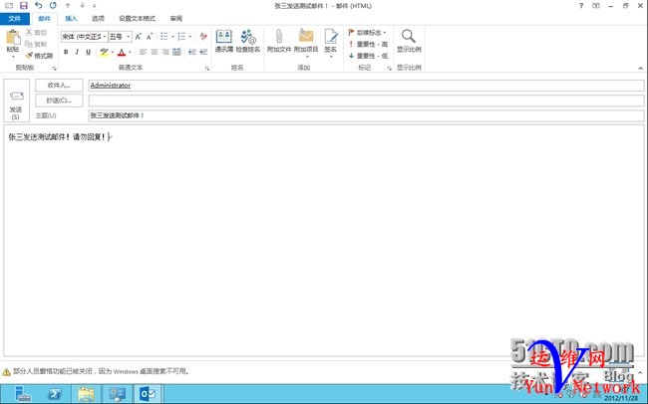This screenshot has height=404, width=648.
Task: Clear all formatting eraser icon
Action: tap(203, 37)
